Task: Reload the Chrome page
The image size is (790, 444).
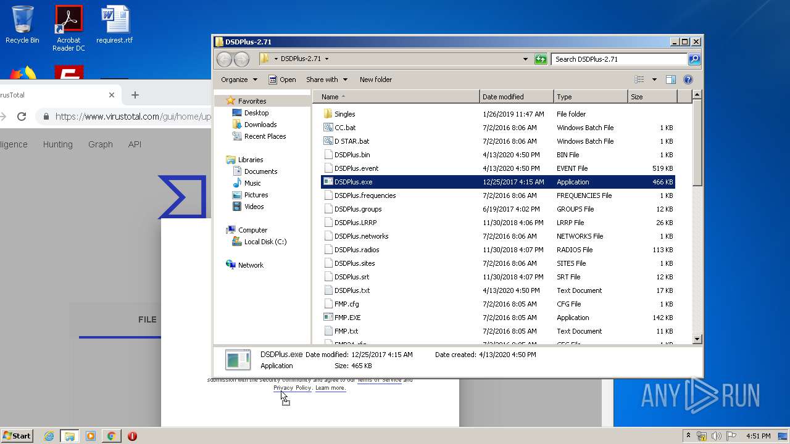Action: pos(22,116)
